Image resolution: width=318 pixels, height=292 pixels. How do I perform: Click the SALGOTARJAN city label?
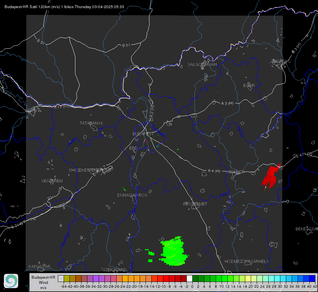pos(202,65)
